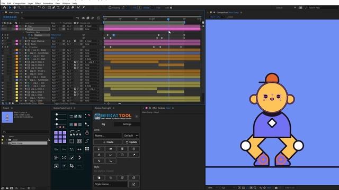This screenshot has height=190, width=339.
Task: Open the Window menu
Action: pos(66,4)
